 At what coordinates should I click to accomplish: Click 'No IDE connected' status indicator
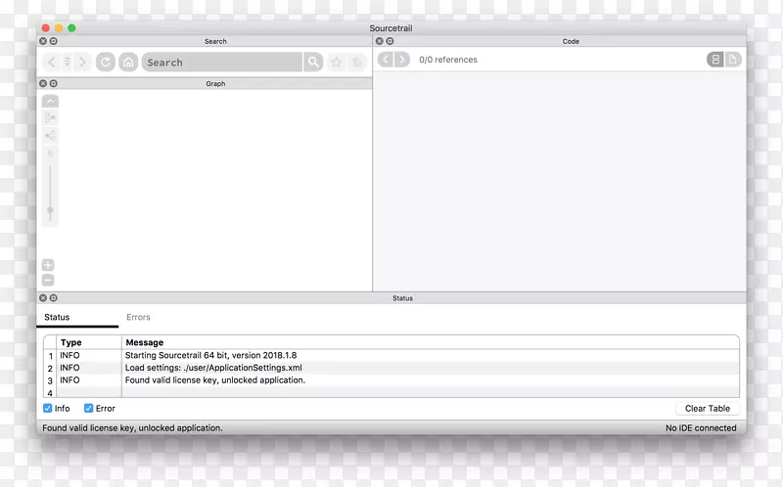click(701, 428)
